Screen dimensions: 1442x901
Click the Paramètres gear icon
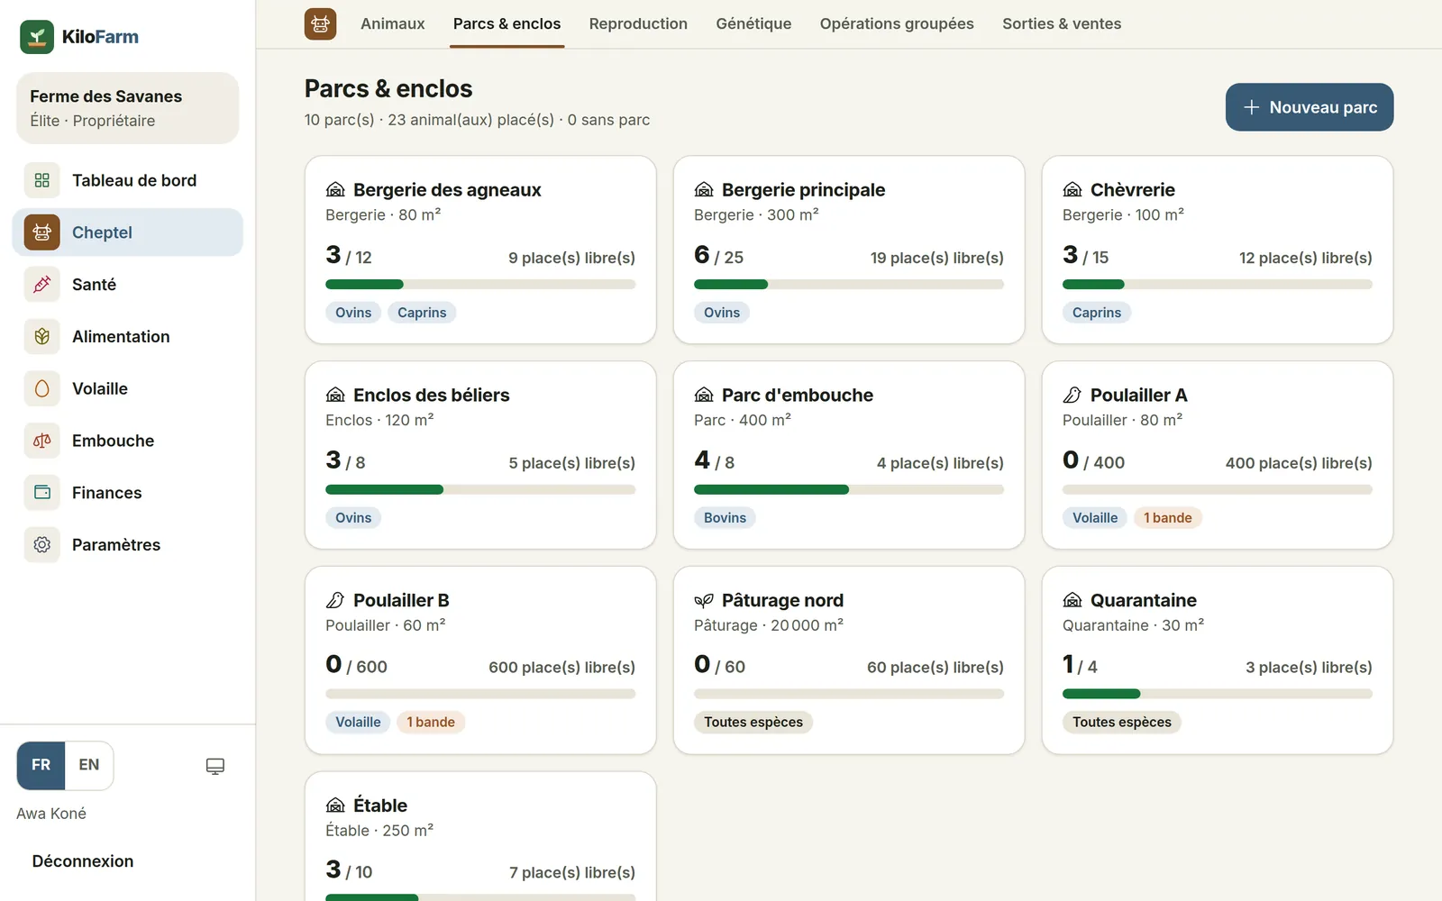pos(41,545)
